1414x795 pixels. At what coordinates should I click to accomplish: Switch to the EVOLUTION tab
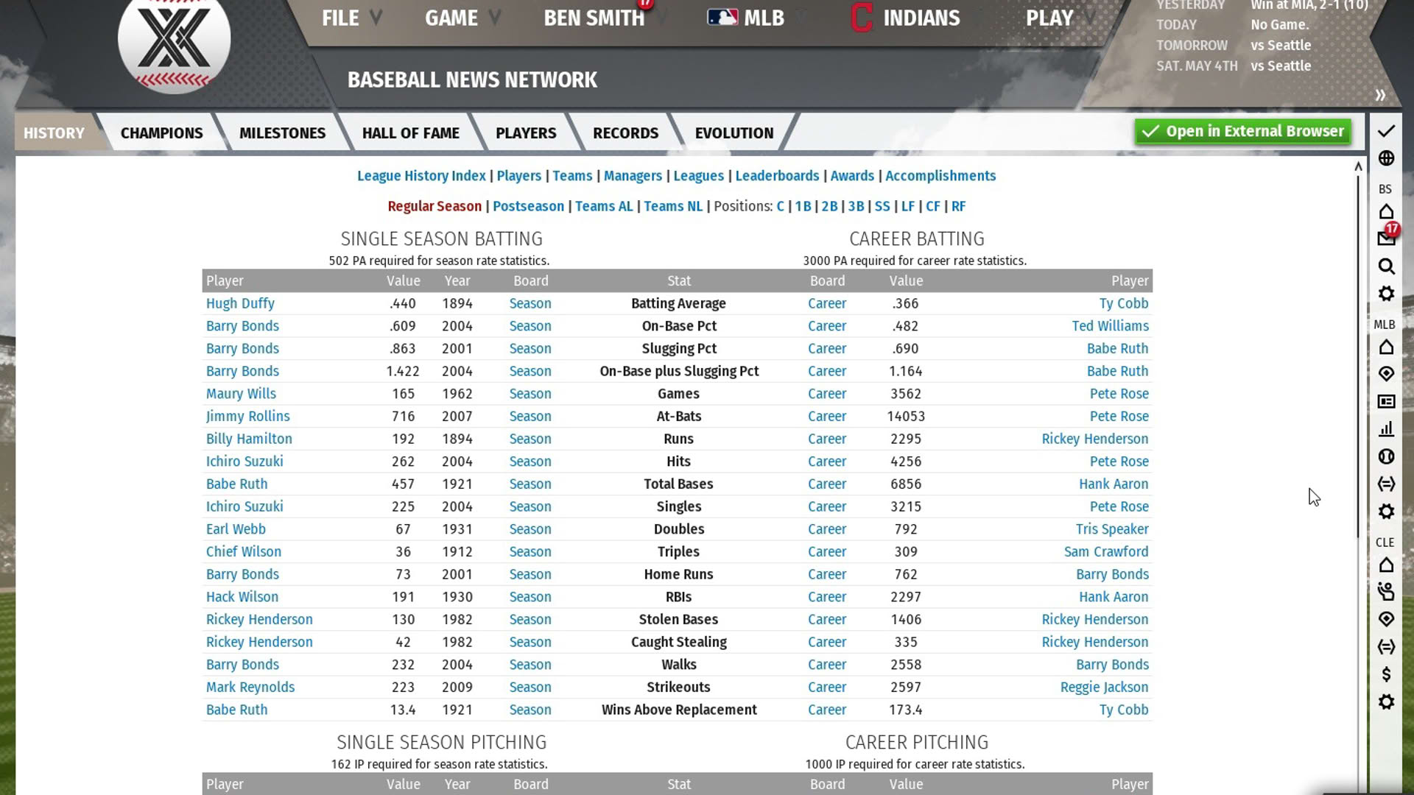(734, 133)
